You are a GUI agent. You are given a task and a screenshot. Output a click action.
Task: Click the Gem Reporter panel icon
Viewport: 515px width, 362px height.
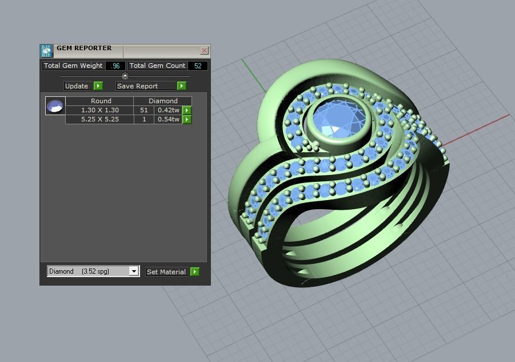(x=46, y=51)
